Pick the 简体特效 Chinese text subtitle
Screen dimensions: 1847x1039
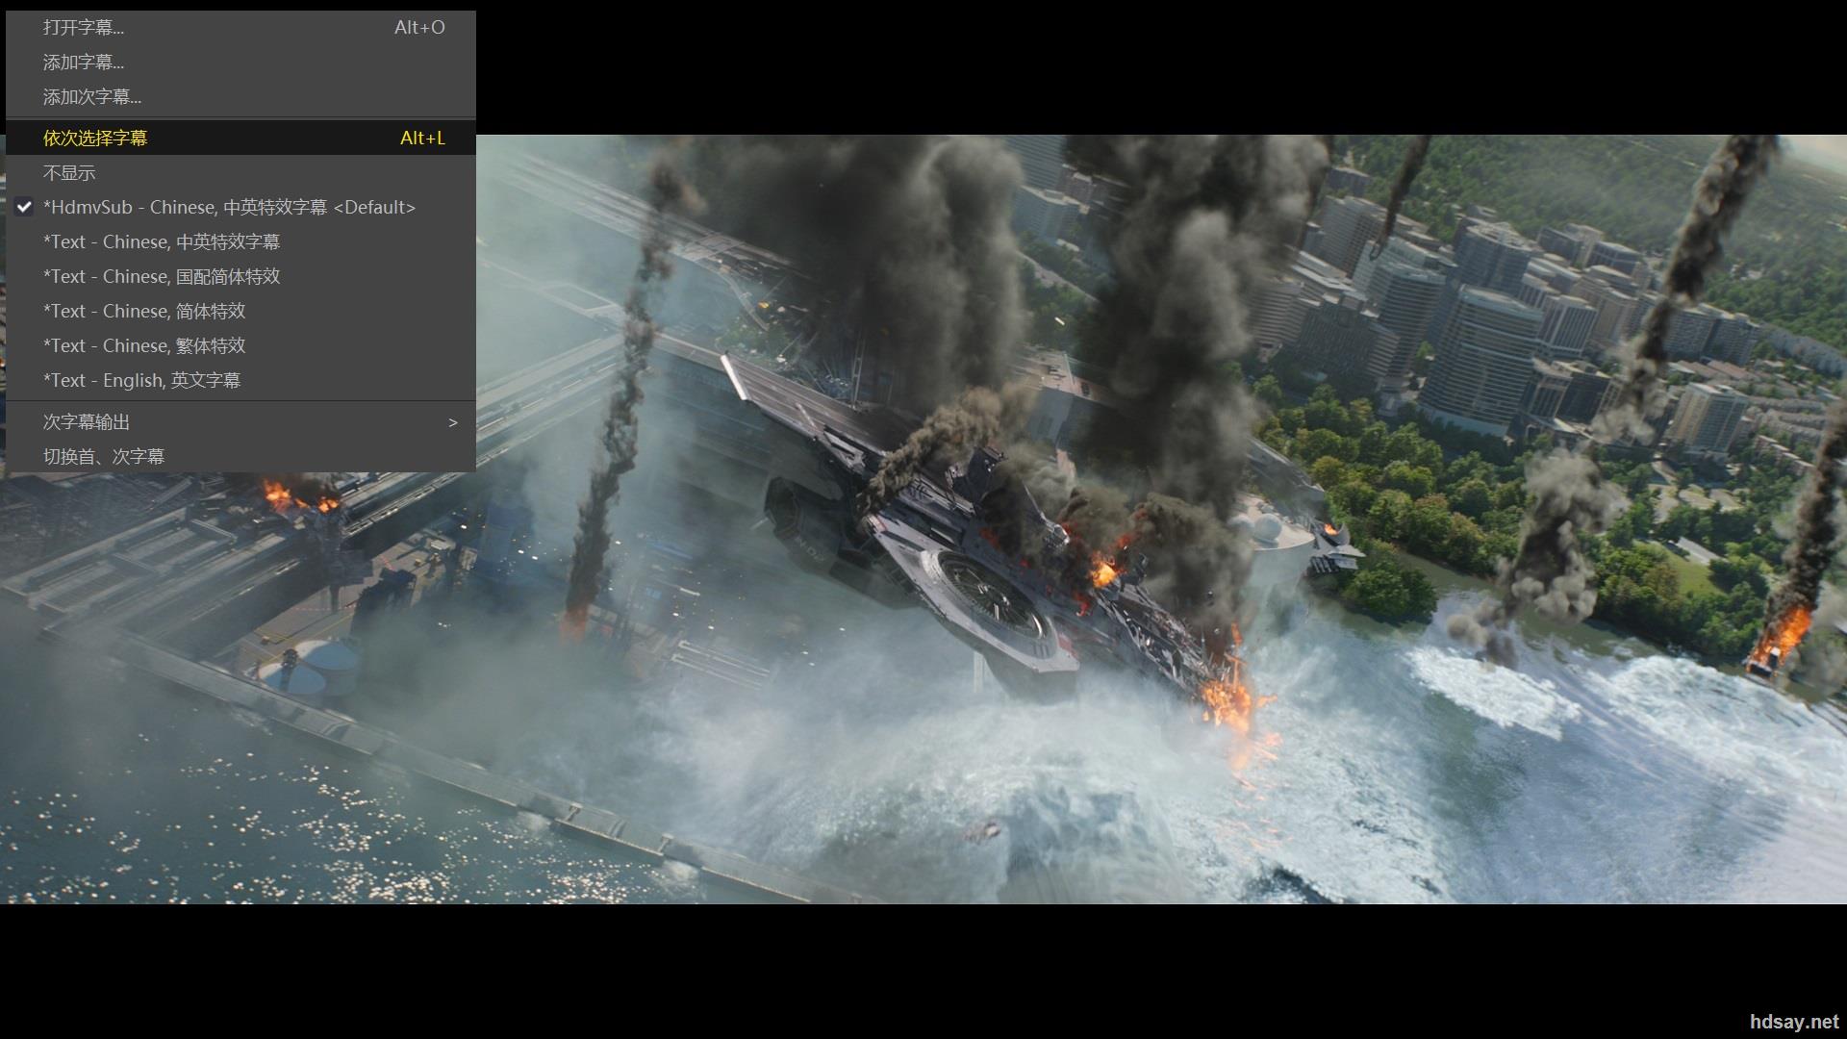tap(144, 312)
